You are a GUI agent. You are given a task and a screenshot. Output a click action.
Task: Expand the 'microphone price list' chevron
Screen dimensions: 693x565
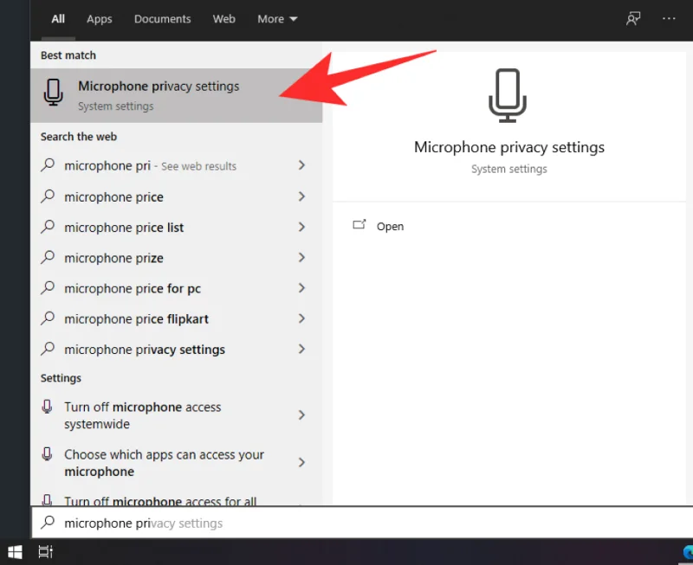coord(301,228)
